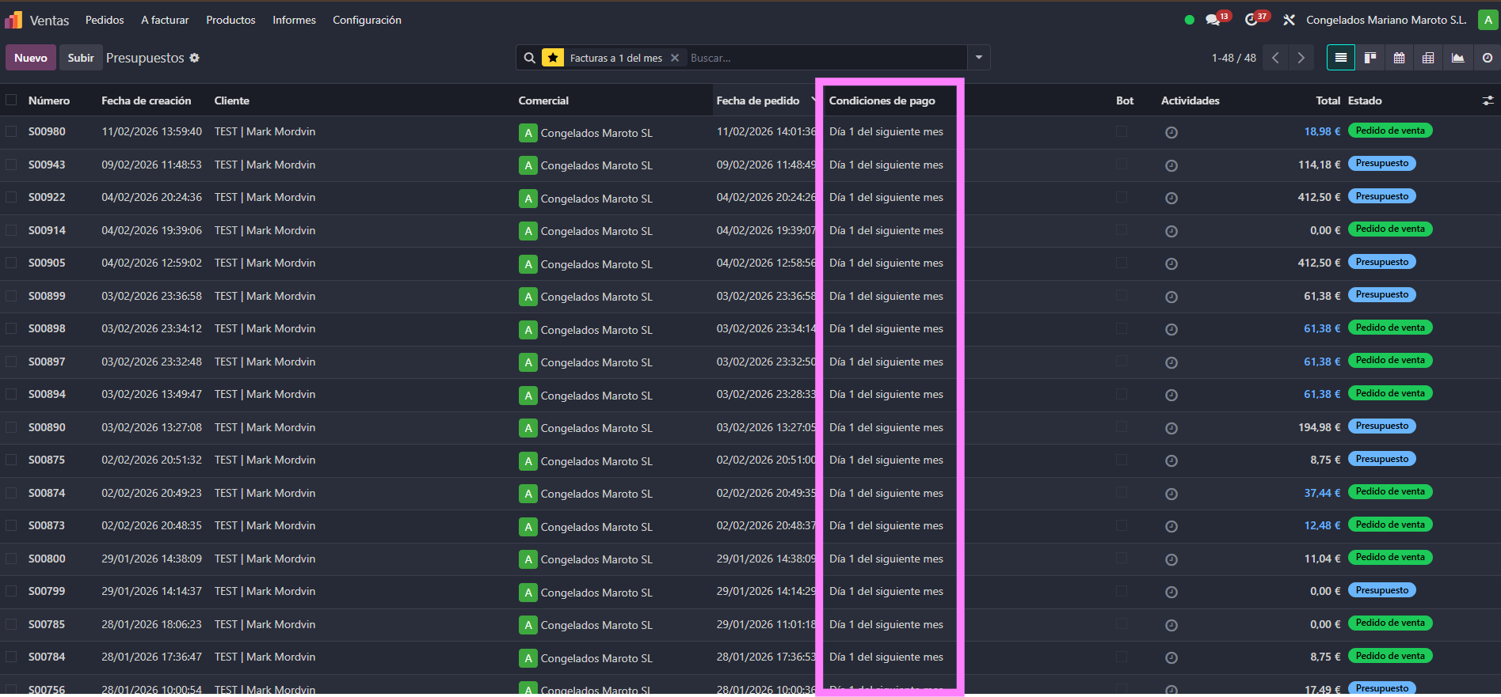
Task: Expand the search options dropdown arrow
Action: [x=978, y=58]
